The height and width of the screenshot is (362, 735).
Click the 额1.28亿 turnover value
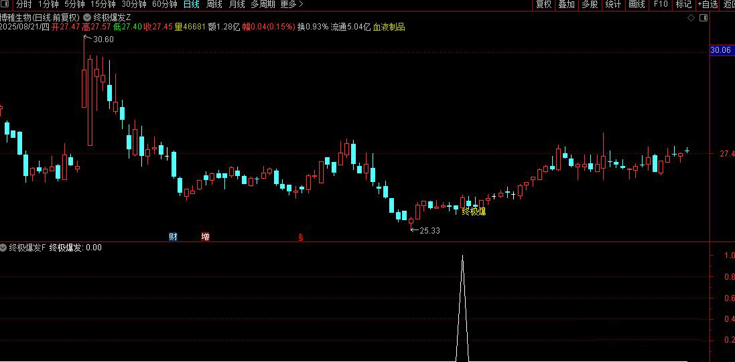point(224,27)
